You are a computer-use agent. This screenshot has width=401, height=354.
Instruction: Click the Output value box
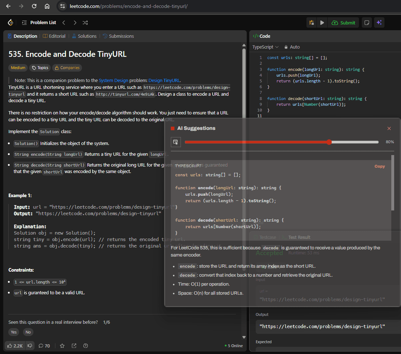click(x=328, y=327)
